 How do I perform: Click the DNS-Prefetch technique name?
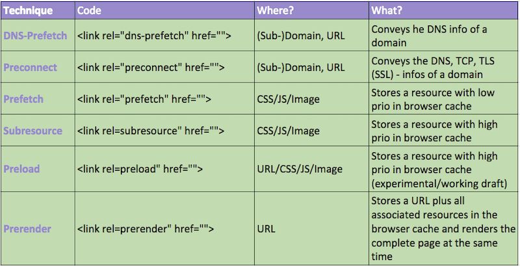35,36
